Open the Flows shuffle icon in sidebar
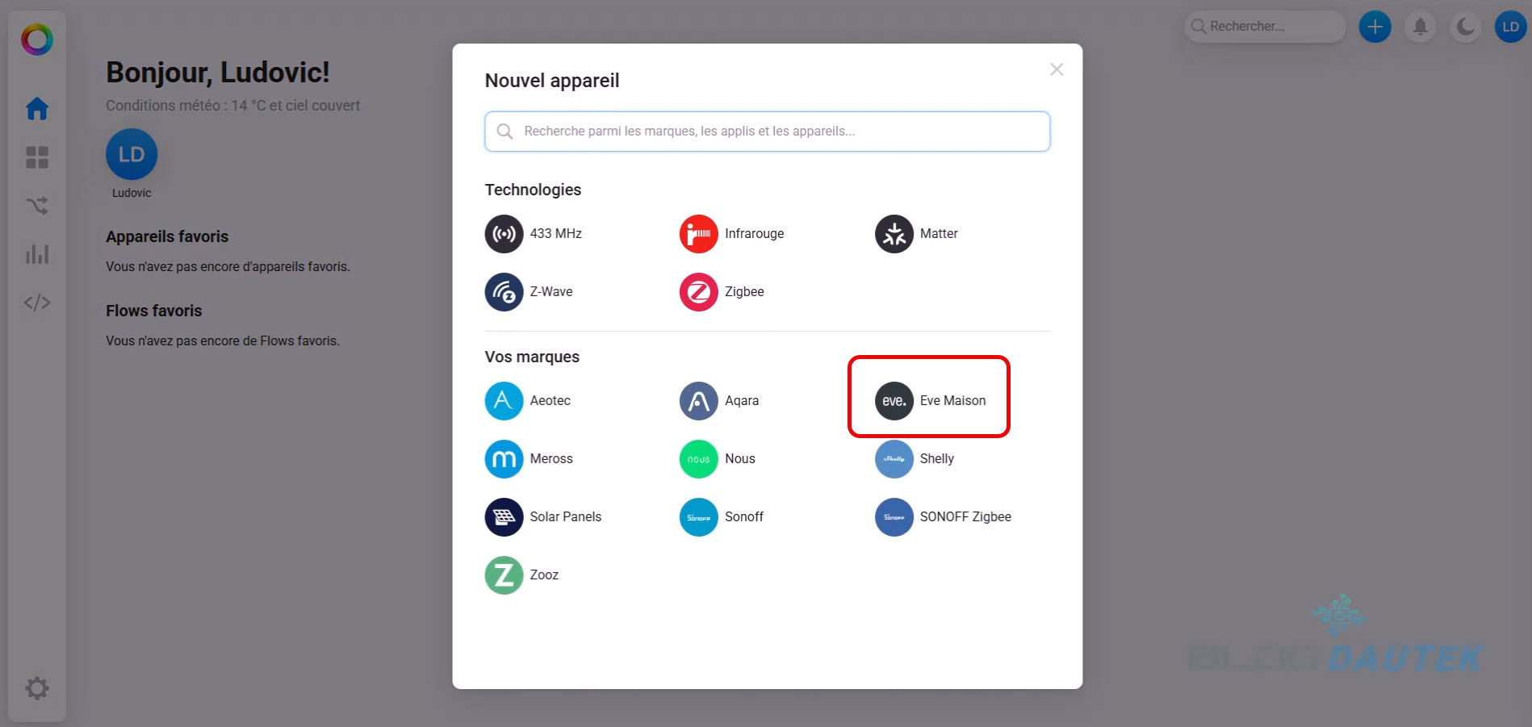This screenshot has height=727, width=1532. pyautogui.click(x=37, y=206)
